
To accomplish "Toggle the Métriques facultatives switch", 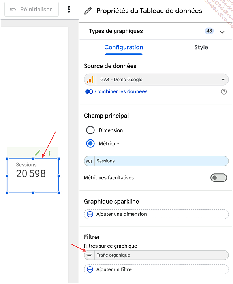I will click(x=218, y=178).
